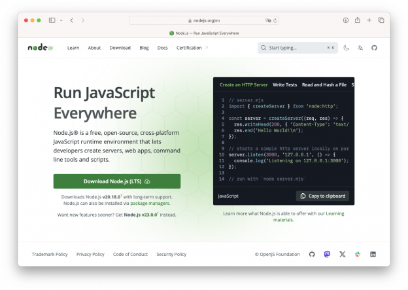The height and width of the screenshot is (290, 408).
Task: Click the lock icon beside nodejs.org/en
Action: pyautogui.click(x=190, y=20)
